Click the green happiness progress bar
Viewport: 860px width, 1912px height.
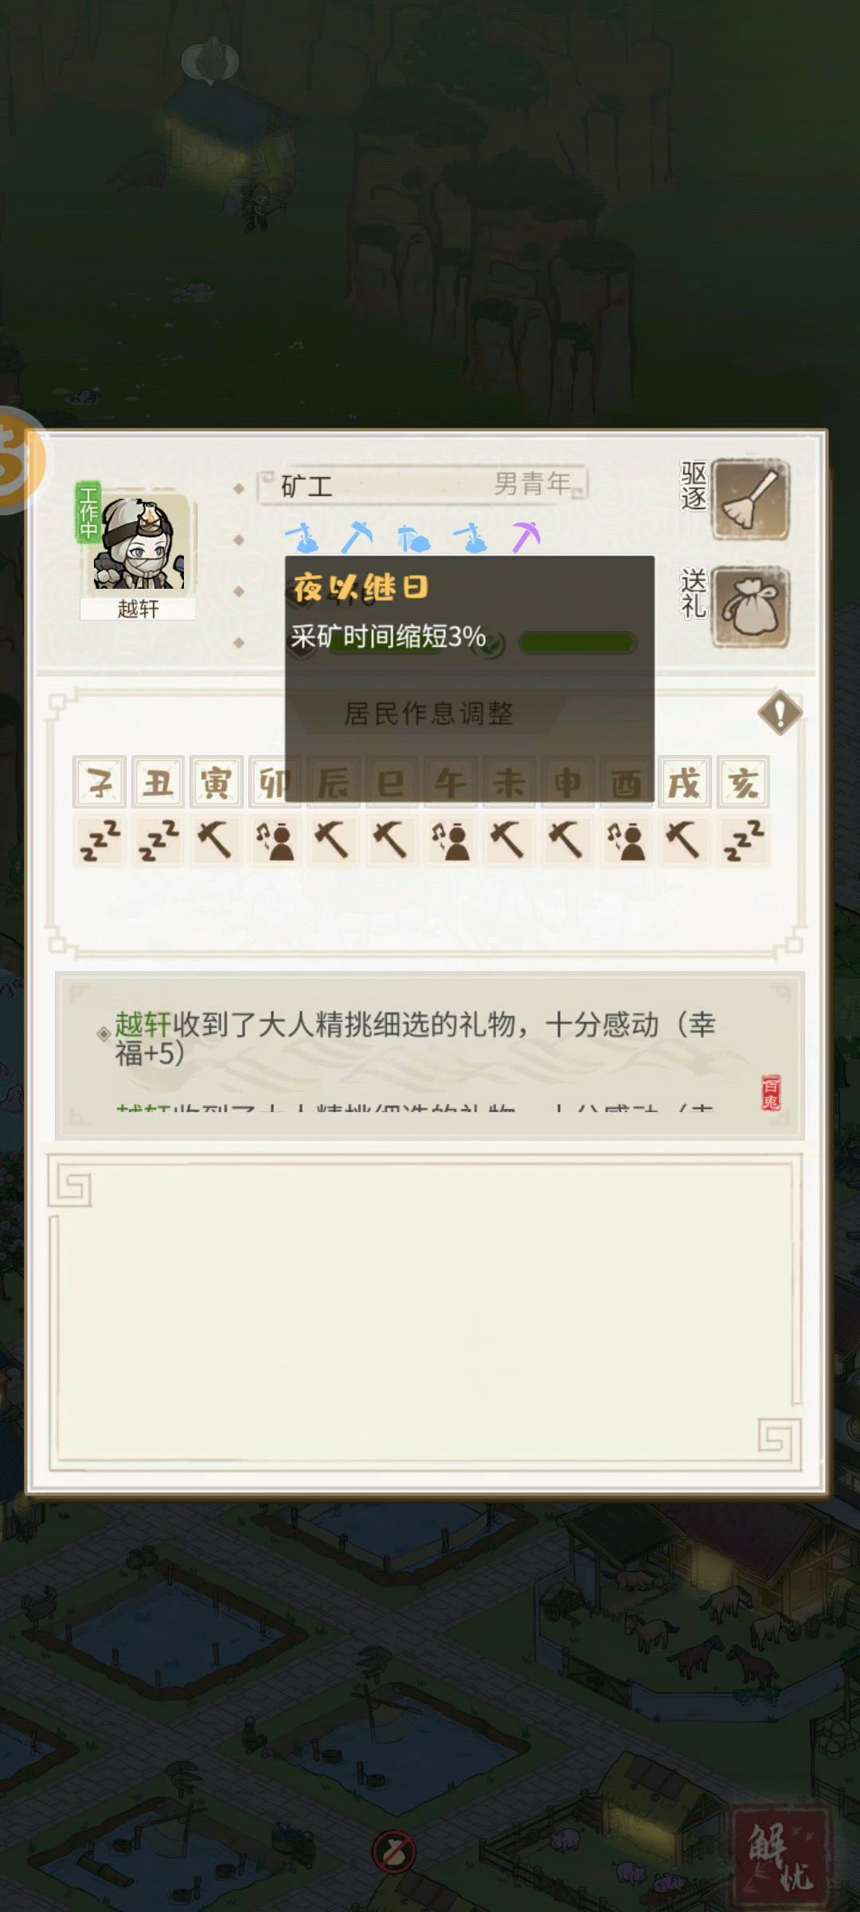tap(577, 643)
